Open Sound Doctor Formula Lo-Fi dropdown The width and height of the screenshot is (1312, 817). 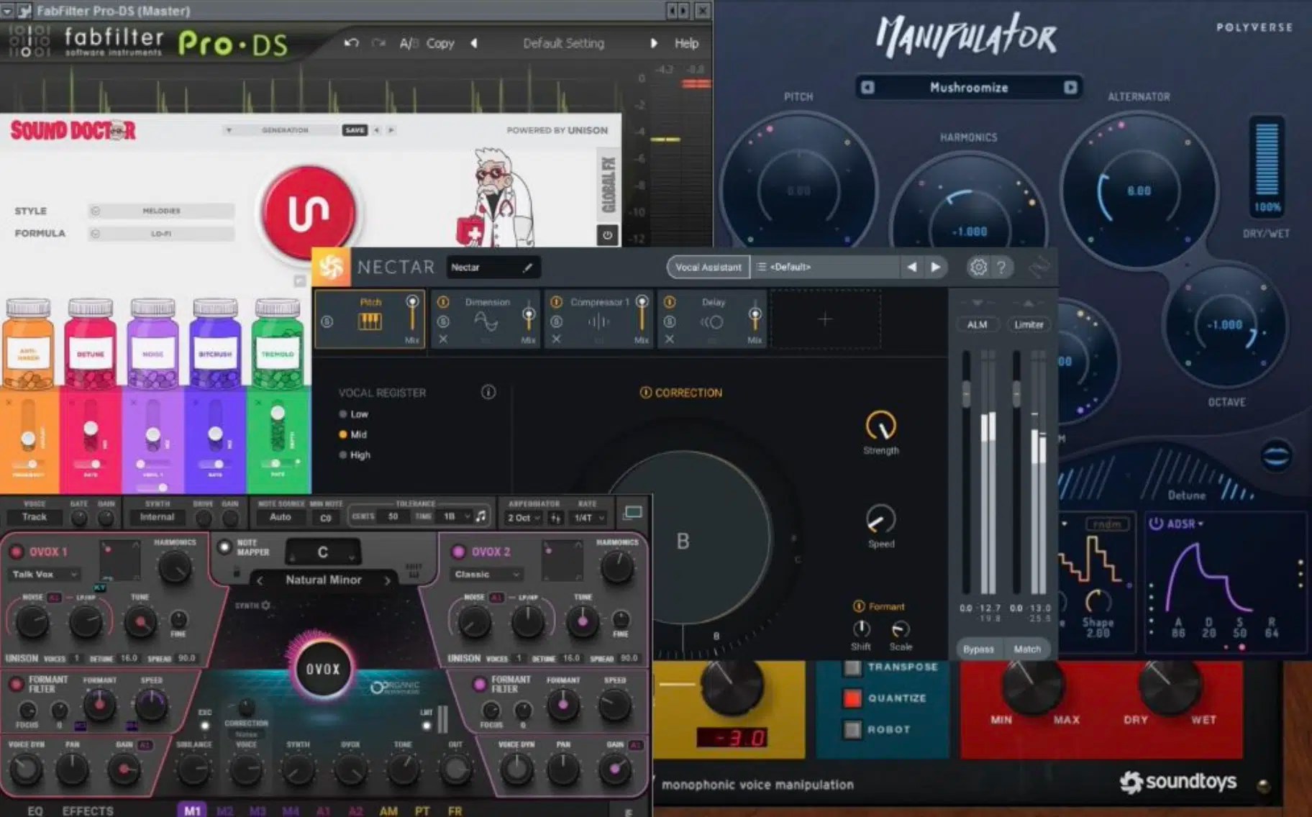pyautogui.click(x=161, y=234)
